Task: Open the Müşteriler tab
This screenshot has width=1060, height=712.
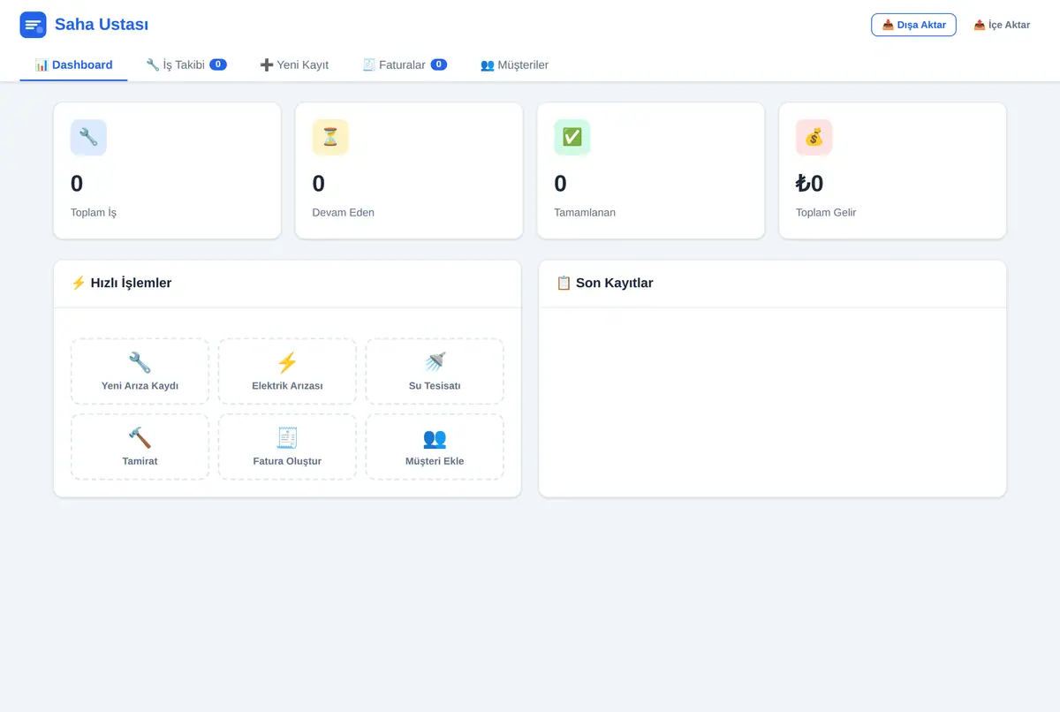Action: (514, 64)
